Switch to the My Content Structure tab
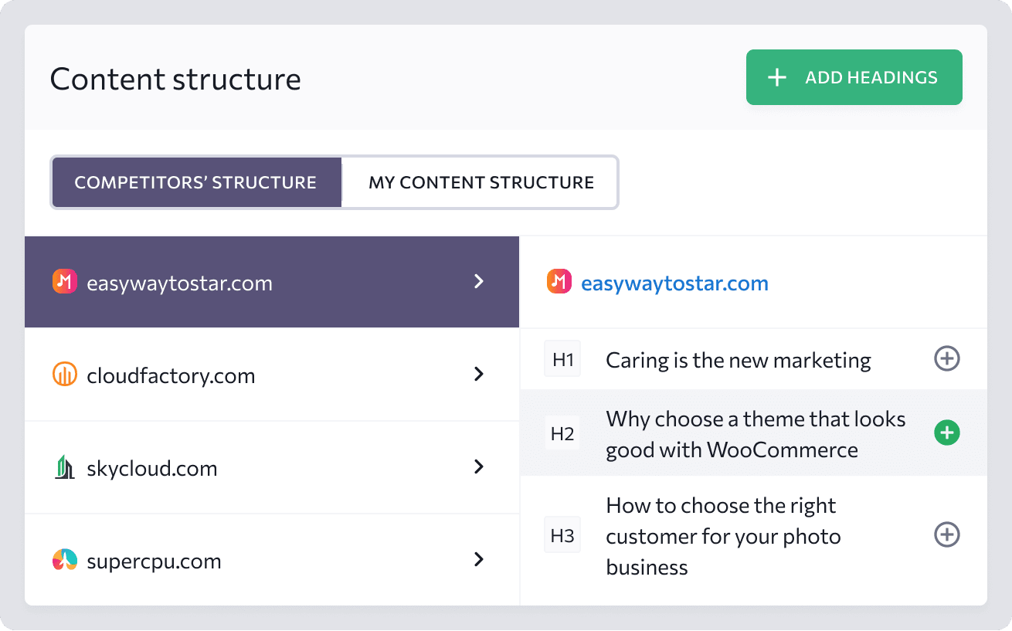Image resolution: width=1012 pixels, height=631 pixels. (481, 183)
